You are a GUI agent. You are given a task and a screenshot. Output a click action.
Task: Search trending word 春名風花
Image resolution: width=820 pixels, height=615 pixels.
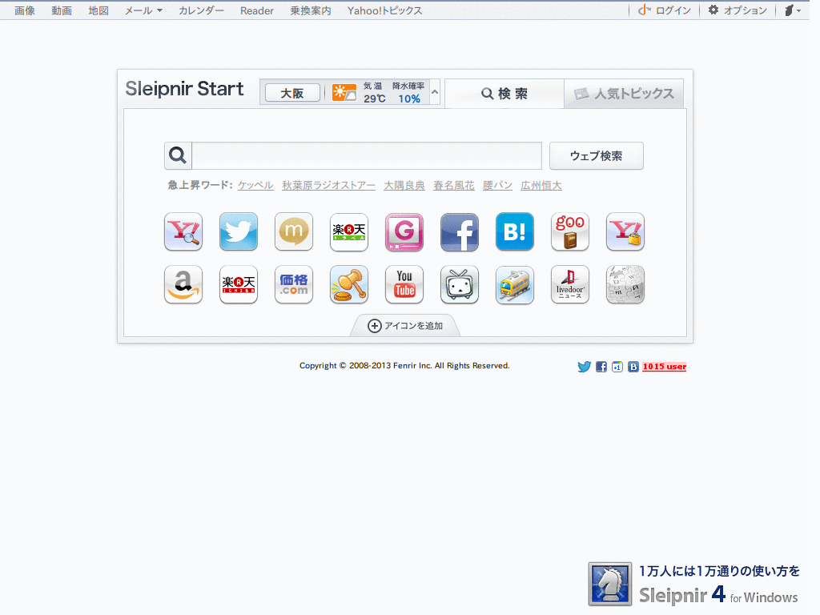(454, 185)
